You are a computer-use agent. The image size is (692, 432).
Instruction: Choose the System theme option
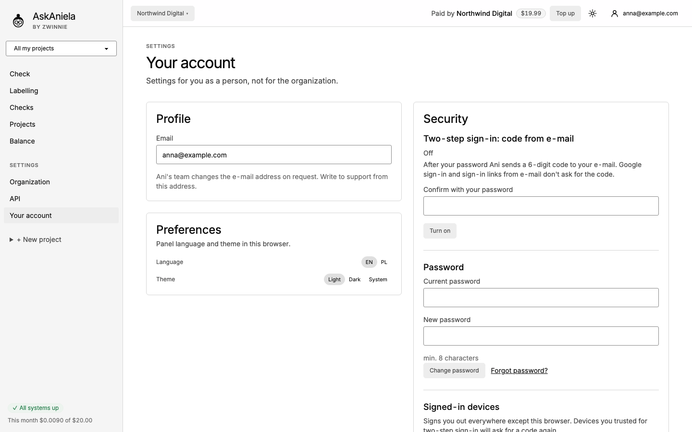point(378,279)
